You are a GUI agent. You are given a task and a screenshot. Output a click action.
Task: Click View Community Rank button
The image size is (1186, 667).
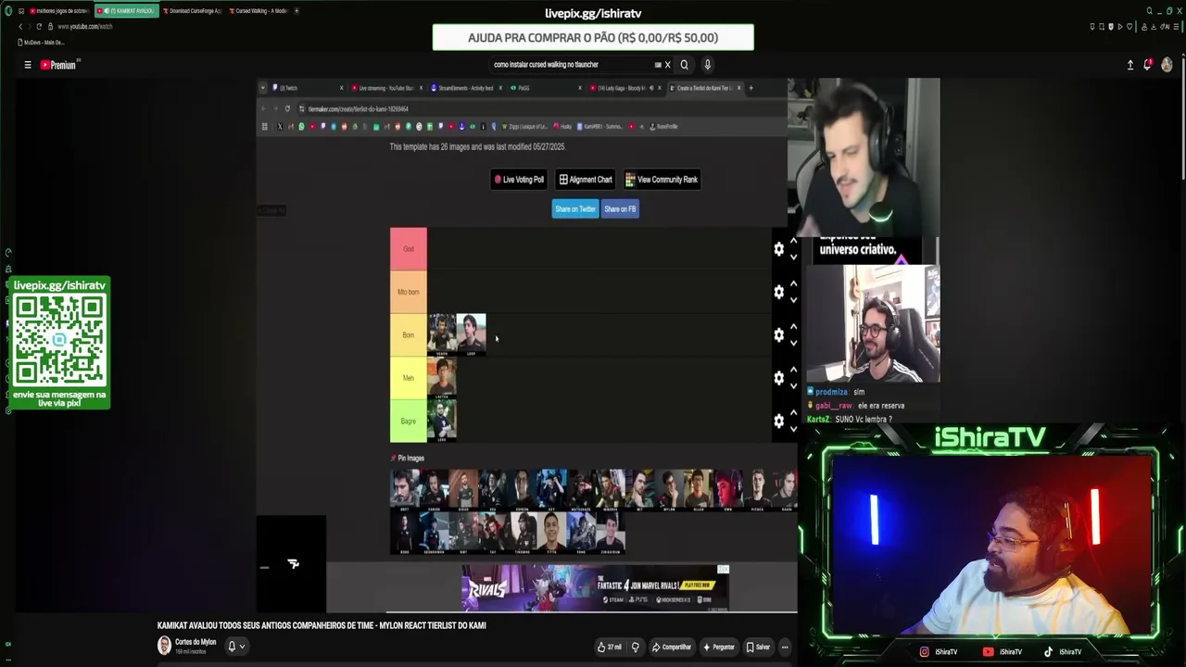662,180
